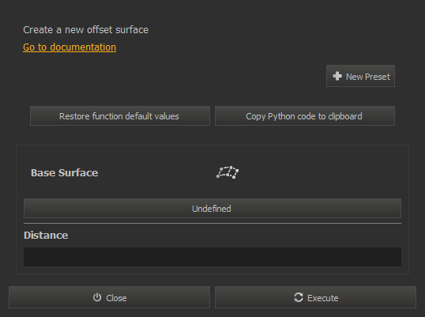425x317 pixels.
Task: Open the Go to documentation link
Action: point(70,47)
